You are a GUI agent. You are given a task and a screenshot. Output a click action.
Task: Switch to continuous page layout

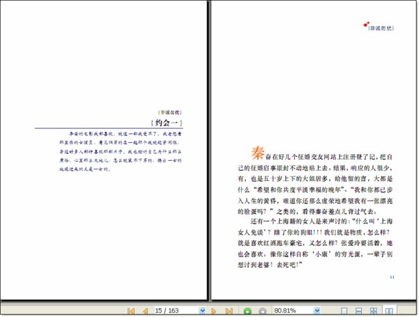(359, 311)
